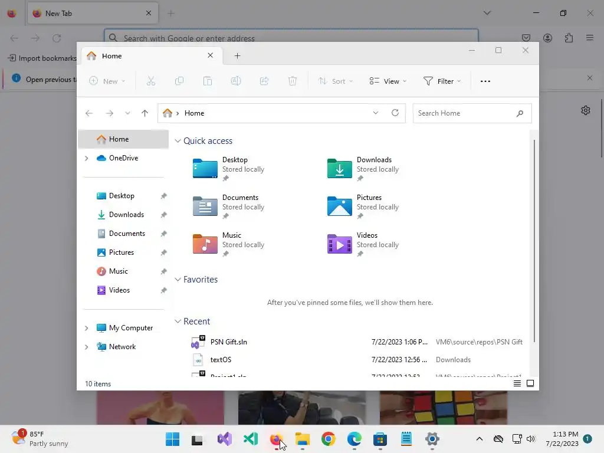Select Music in the navigation pane
604x453 pixels.
[123, 271]
